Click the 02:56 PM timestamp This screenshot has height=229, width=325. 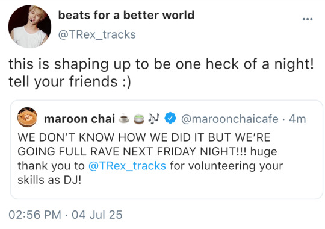click(35, 215)
